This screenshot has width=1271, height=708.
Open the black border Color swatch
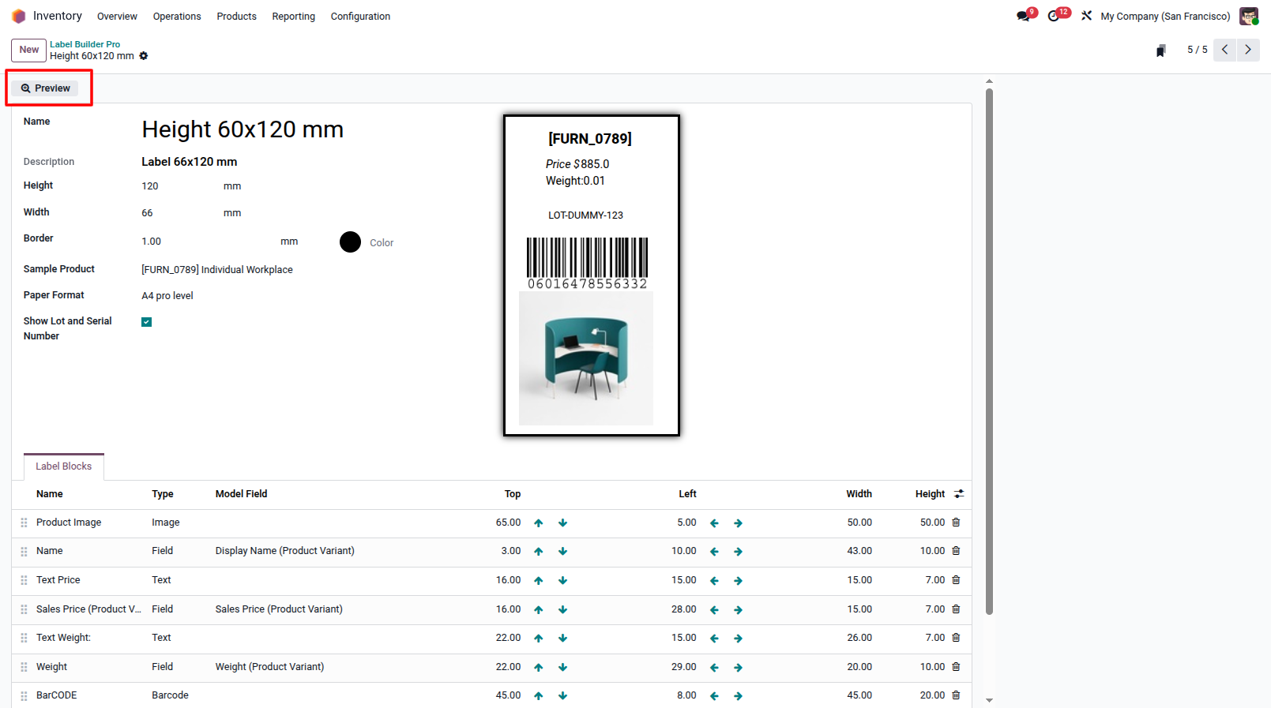click(350, 242)
